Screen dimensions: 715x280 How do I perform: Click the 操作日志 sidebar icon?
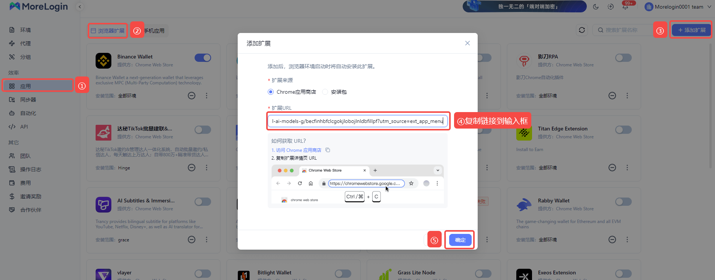pos(12,169)
